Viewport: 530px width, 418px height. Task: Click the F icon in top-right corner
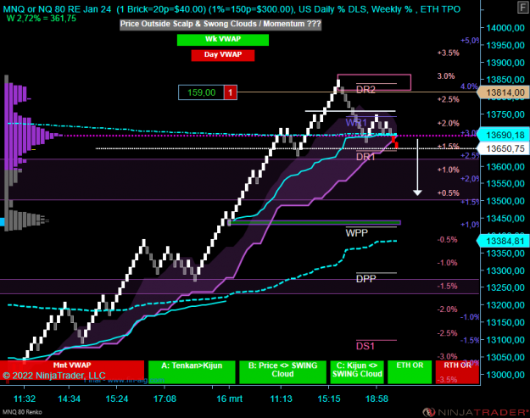(523, 7)
